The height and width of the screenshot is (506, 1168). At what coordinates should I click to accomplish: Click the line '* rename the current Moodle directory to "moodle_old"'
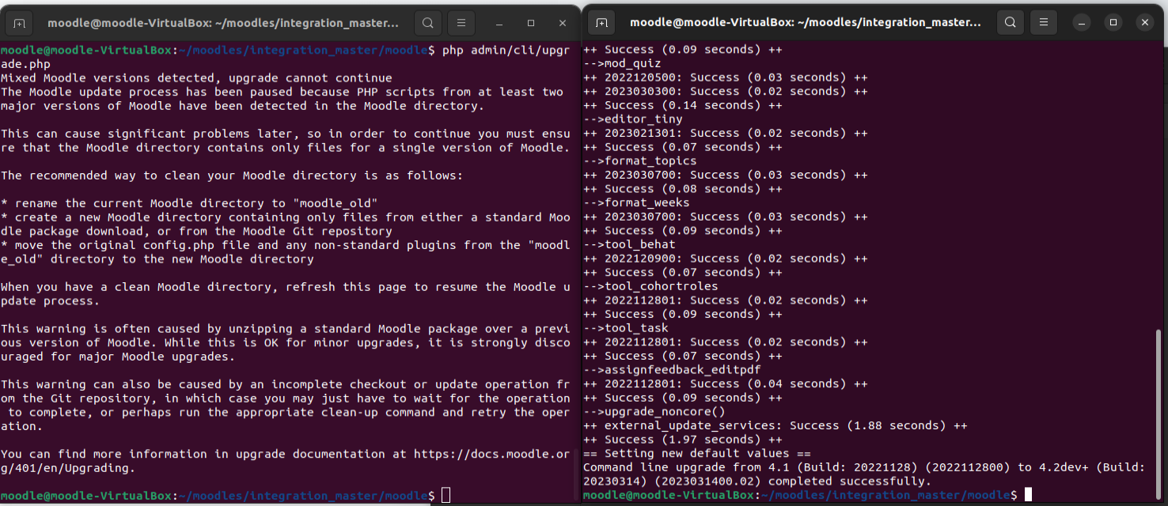[189, 203]
